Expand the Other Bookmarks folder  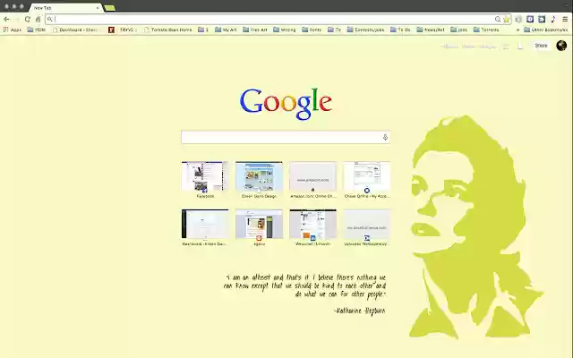point(545,30)
